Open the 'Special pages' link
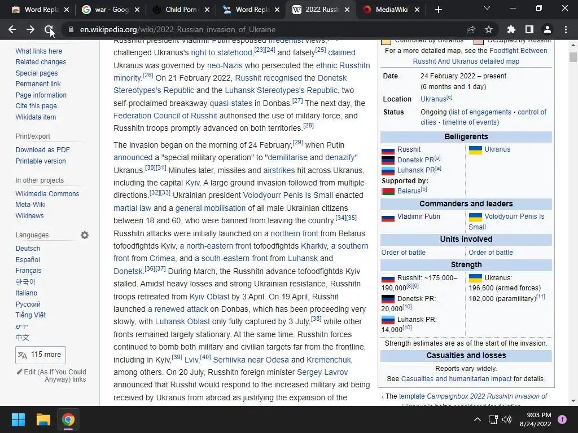 tap(37, 73)
